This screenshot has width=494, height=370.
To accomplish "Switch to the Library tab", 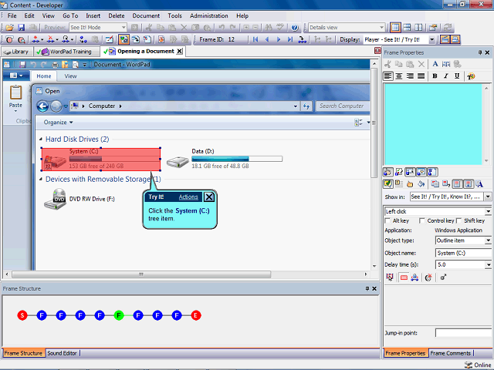I will coord(16,52).
